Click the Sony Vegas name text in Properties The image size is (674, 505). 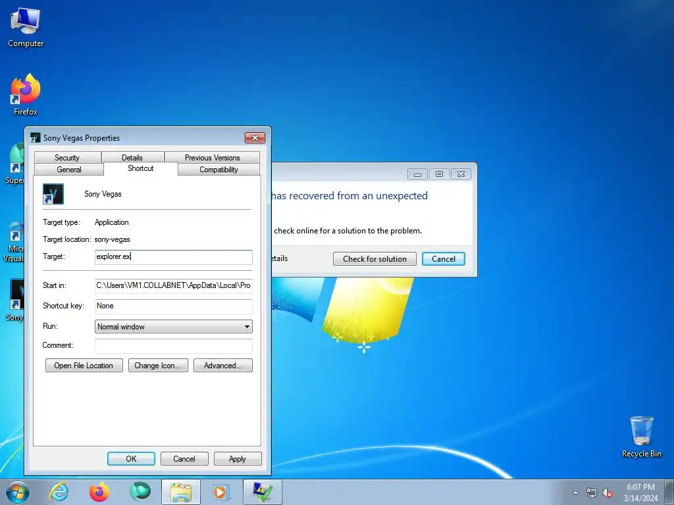(103, 194)
